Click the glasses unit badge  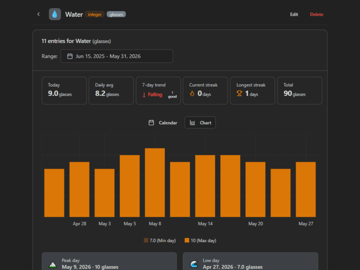116,15
